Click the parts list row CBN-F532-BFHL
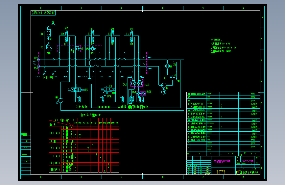285x185 pixels. 224,140
